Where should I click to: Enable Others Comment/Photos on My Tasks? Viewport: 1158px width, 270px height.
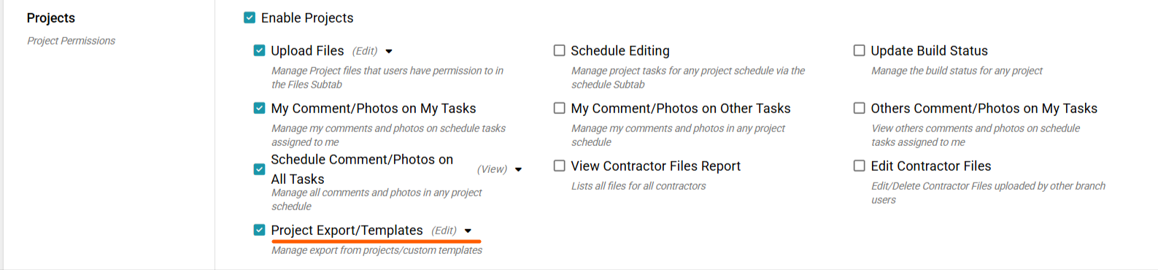(x=859, y=108)
